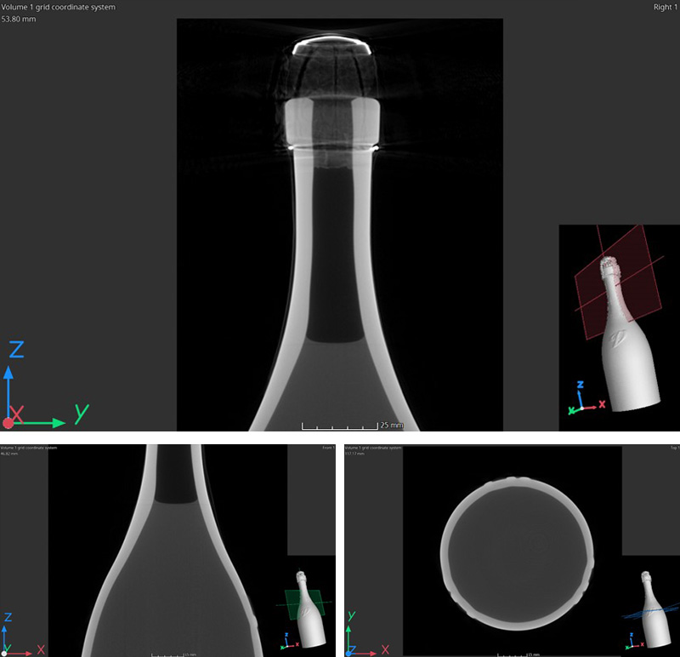Select the 46.82 mm slice position value
This screenshot has width=680, height=657.
point(8,454)
